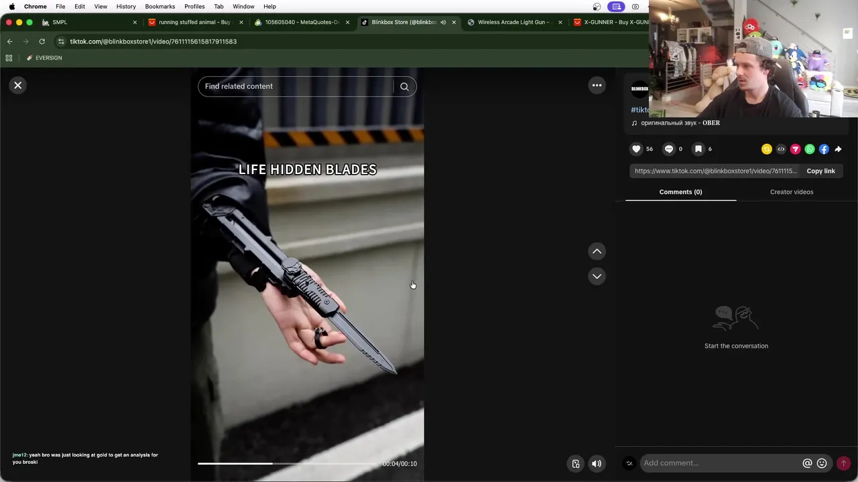
Task: Open the Chrome menu
Action: pos(36,7)
